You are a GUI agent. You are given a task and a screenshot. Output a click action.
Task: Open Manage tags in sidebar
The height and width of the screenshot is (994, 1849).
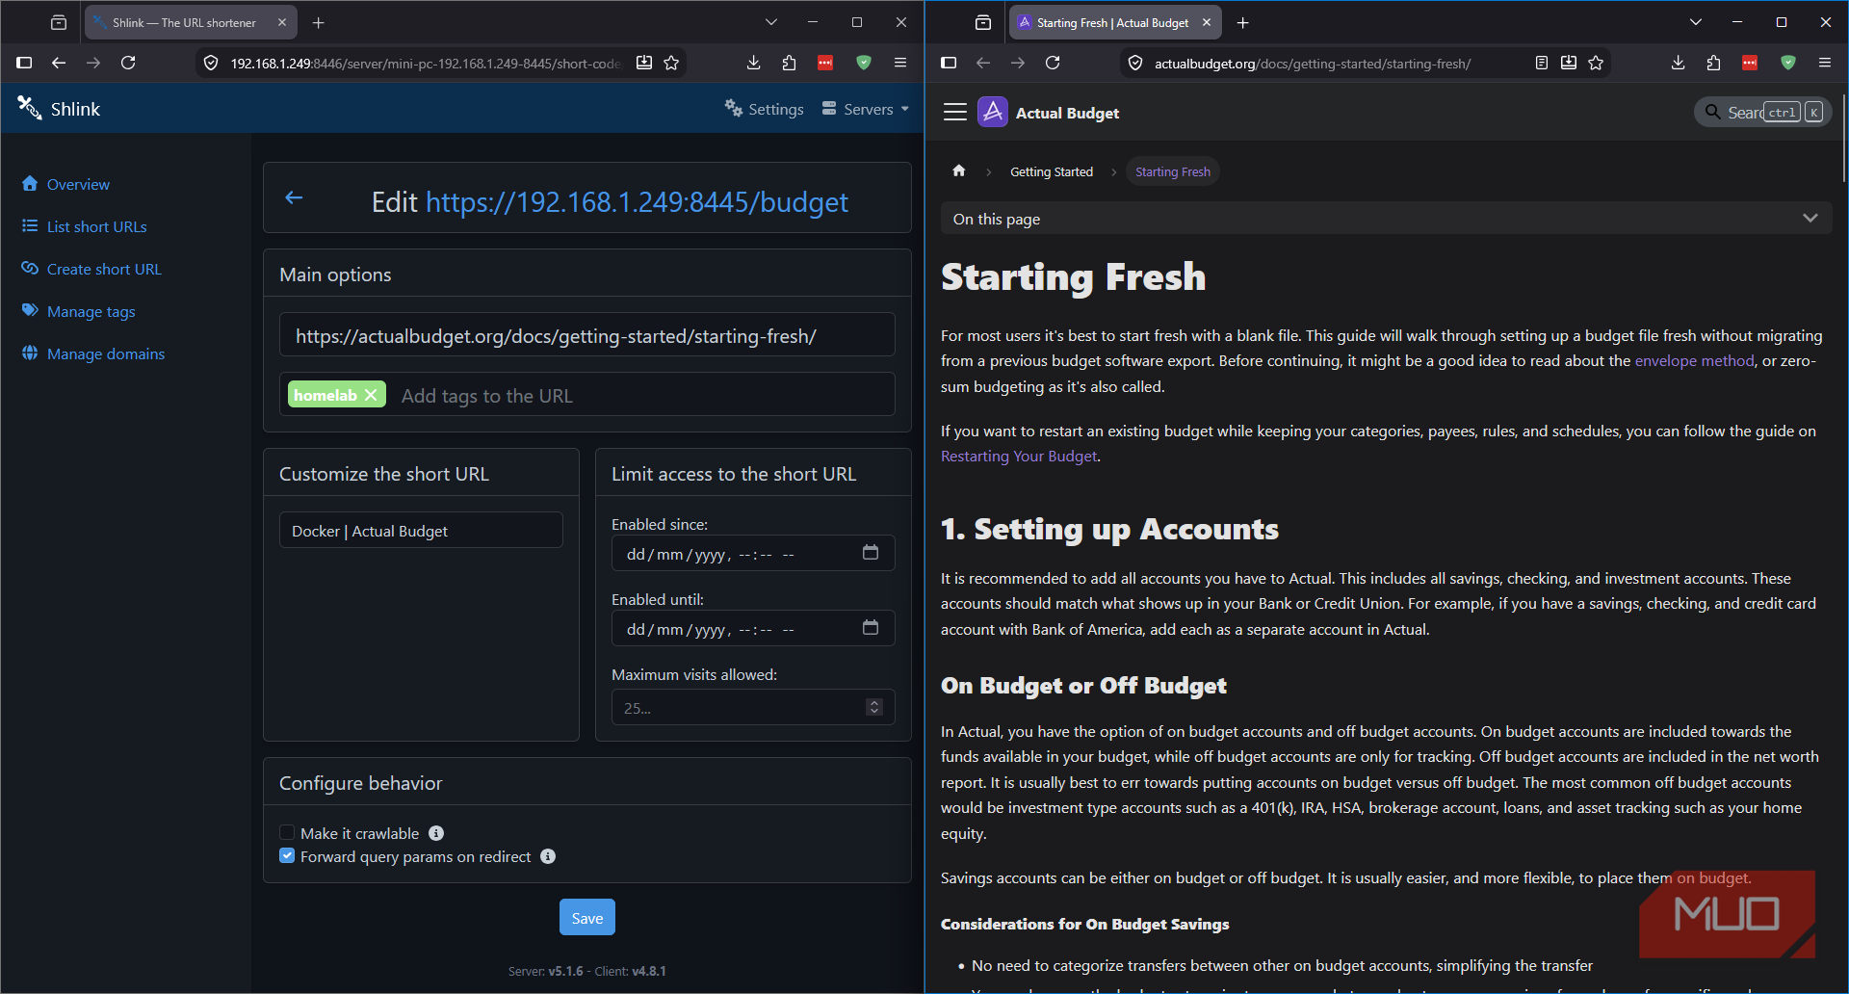point(79,311)
